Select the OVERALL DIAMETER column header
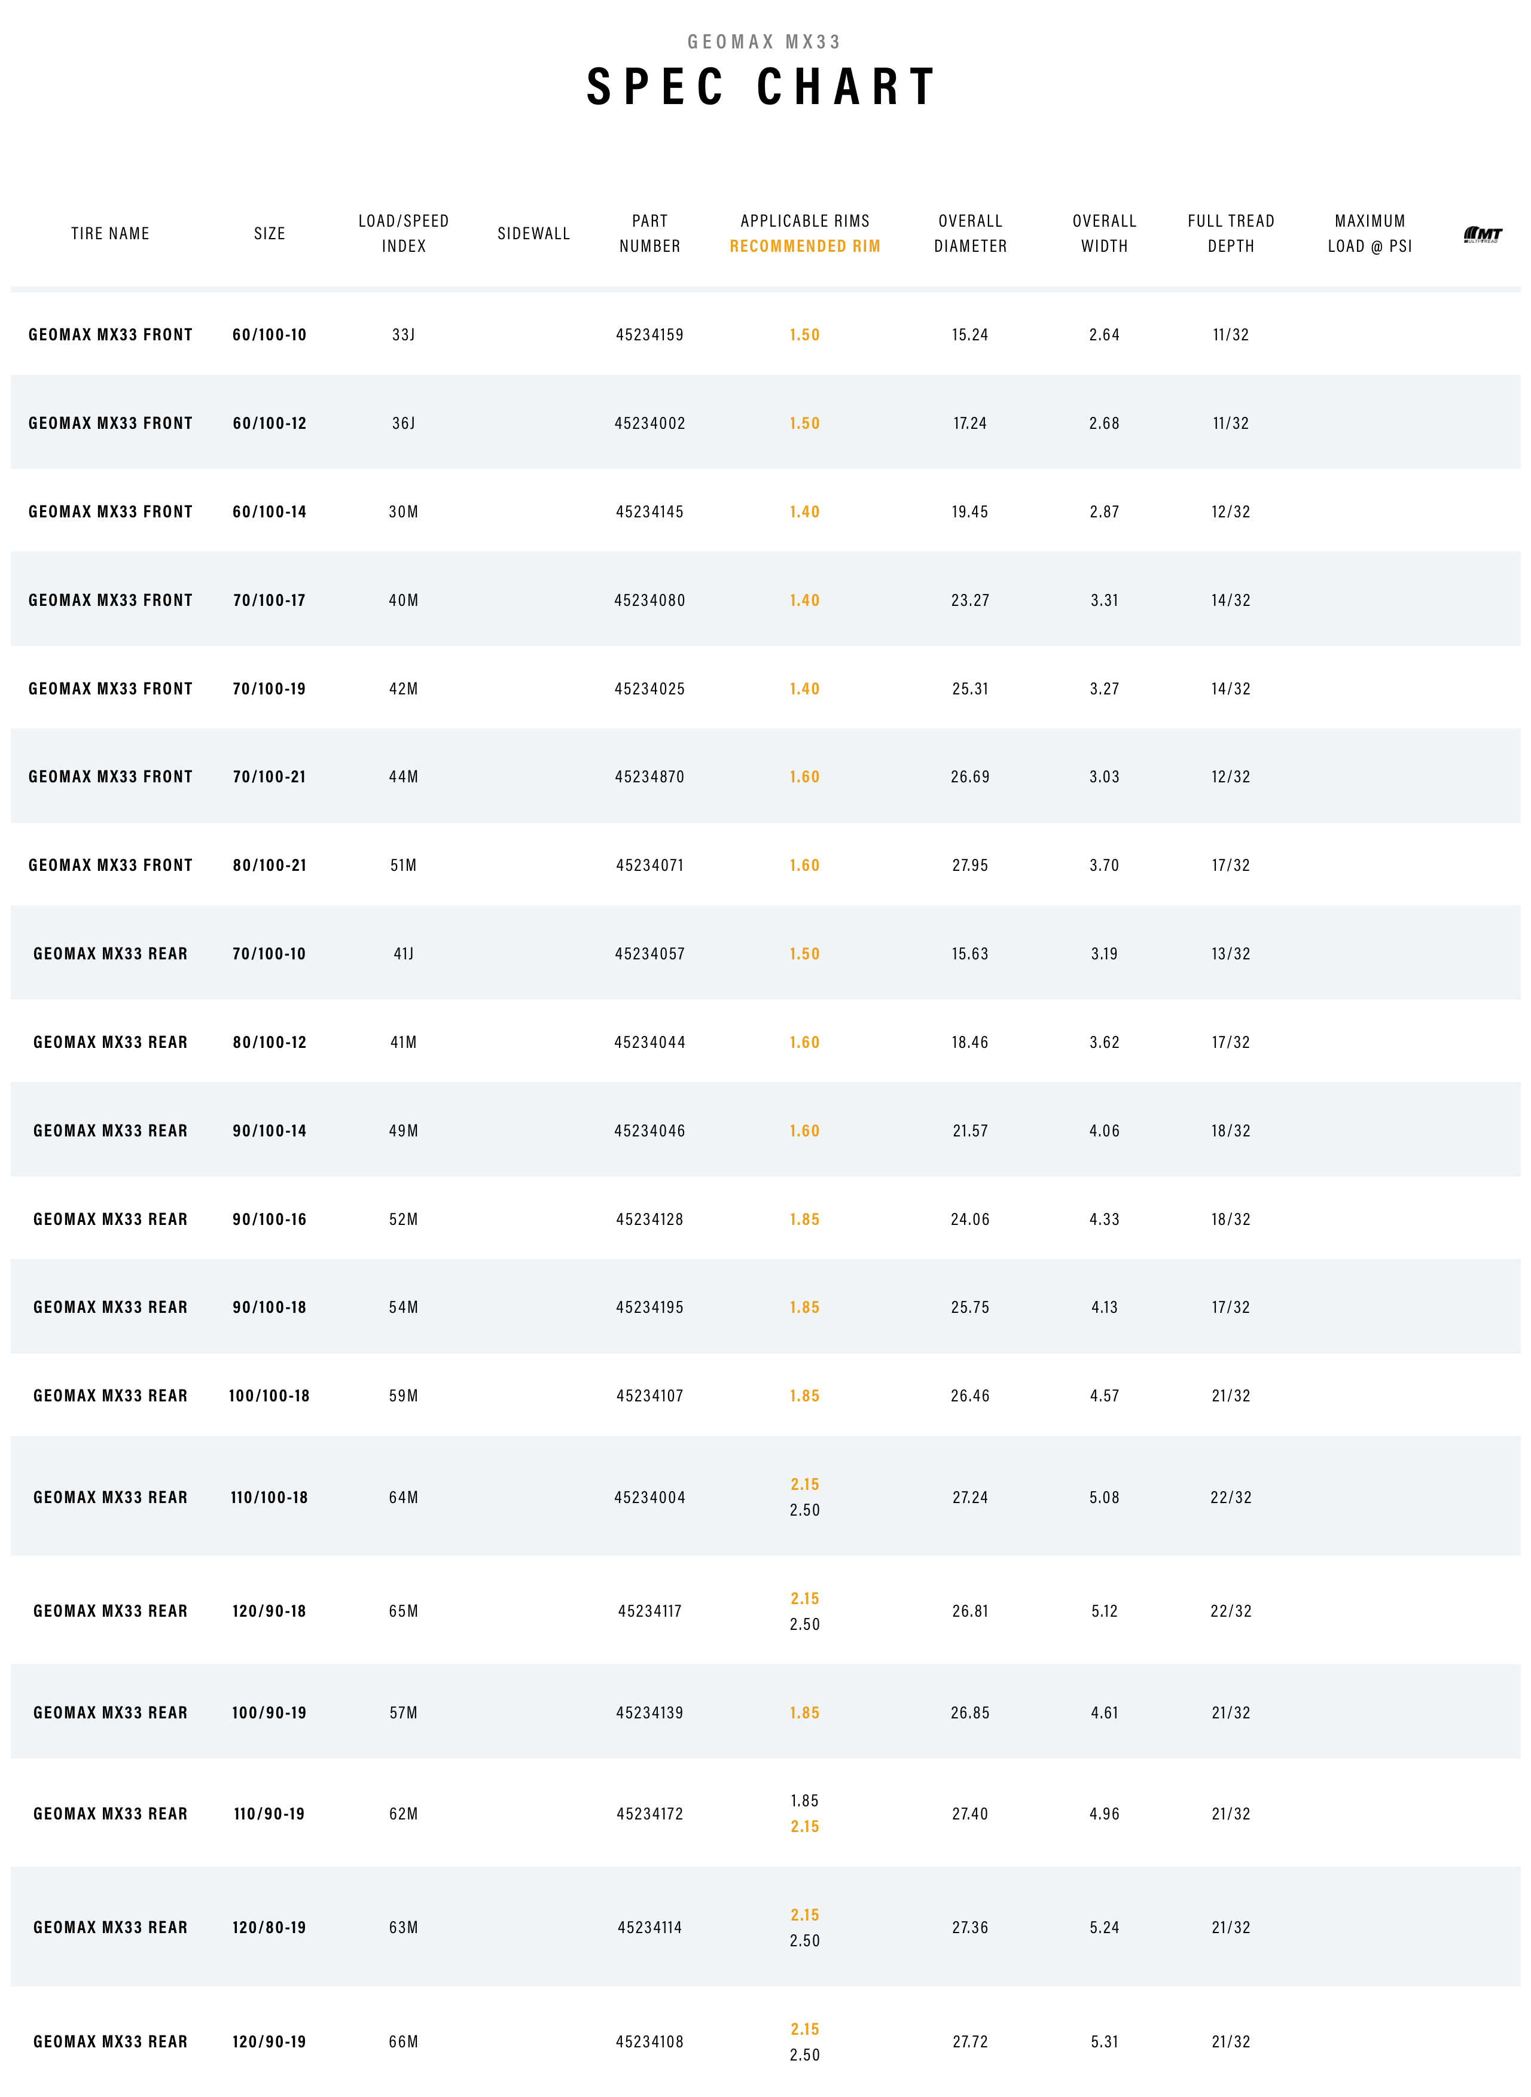The height and width of the screenshot is (2097, 1531). click(970, 233)
